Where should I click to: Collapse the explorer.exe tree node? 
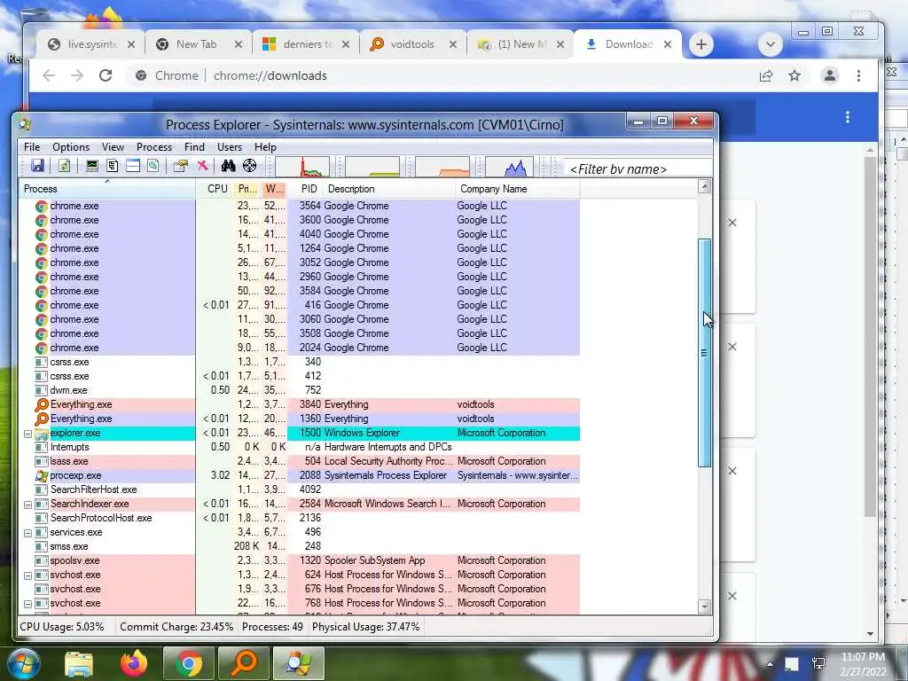pyautogui.click(x=27, y=433)
